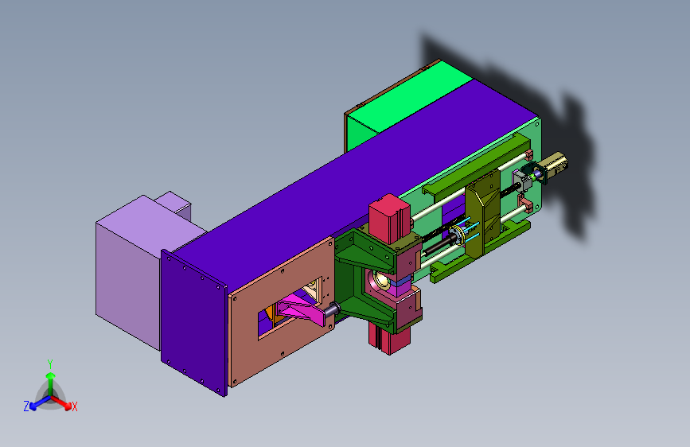The width and height of the screenshot is (690, 447).
Task: Select the magenta bracket inside the window opening
Action: coord(304,310)
